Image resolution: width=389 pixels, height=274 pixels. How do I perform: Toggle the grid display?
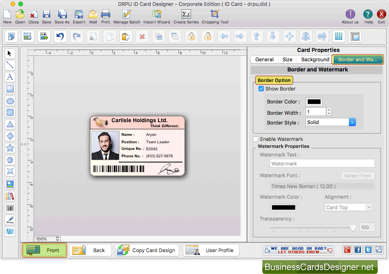pos(338,36)
